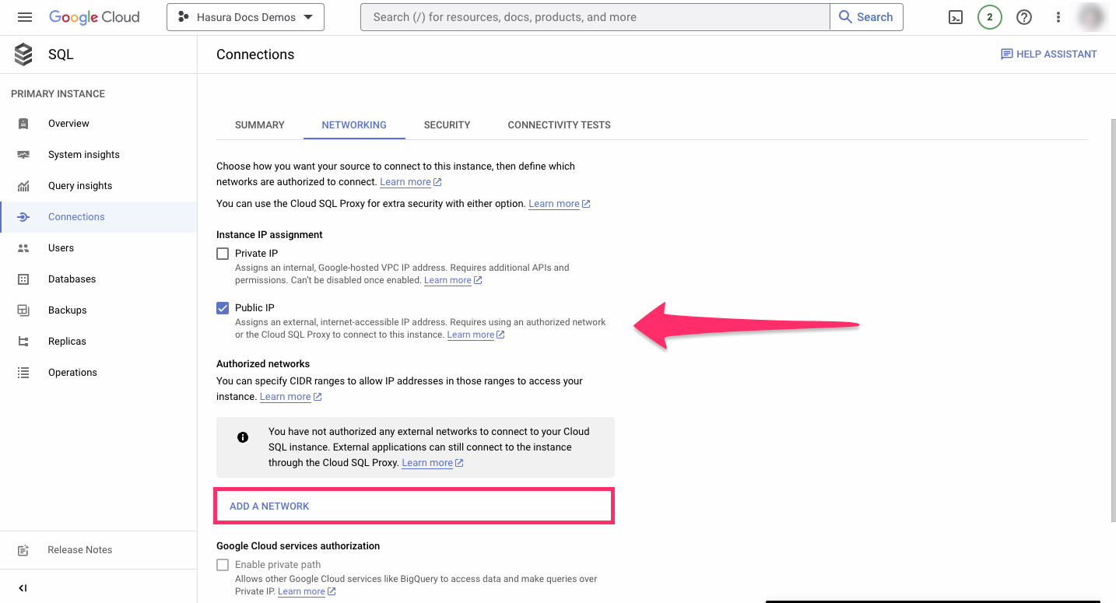Uncheck the Public IP checkbox
The height and width of the screenshot is (603, 1116).
(x=223, y=308)
